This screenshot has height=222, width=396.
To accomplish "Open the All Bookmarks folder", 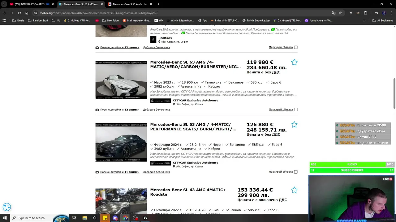I will pos(383,21).
